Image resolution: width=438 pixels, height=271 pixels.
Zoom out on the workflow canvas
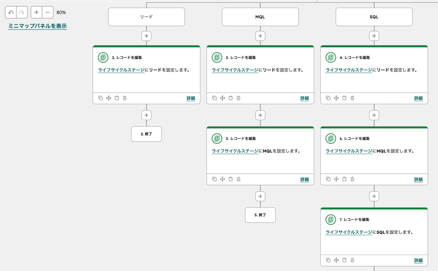[x=48, y=12]
